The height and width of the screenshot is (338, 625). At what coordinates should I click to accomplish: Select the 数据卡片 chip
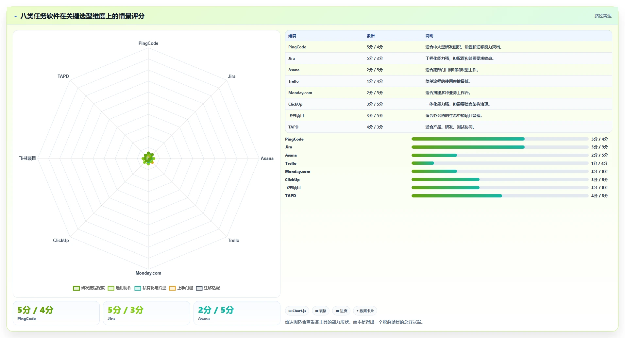[365, 311]
